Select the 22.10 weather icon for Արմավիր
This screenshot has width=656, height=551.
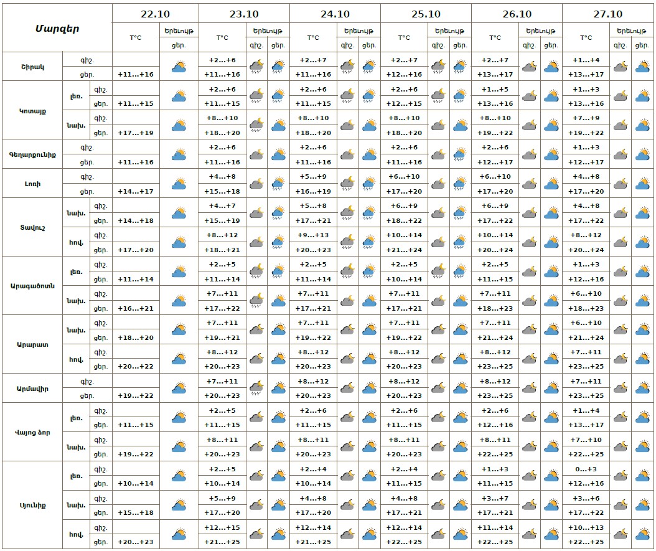pos(179,389)
